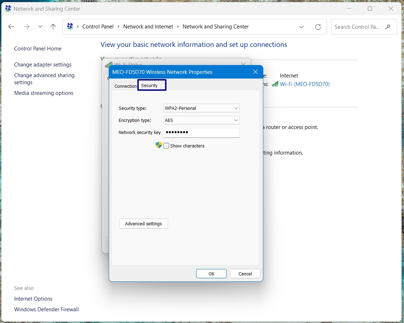Go up one level with up arrow

click(53, 27)
